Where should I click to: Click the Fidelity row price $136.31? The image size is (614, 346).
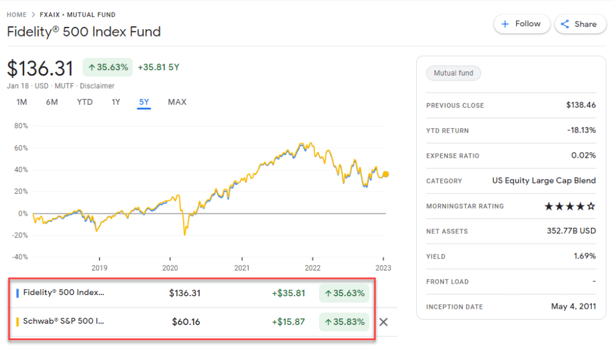pyautogui.click(x=185, y=293)
